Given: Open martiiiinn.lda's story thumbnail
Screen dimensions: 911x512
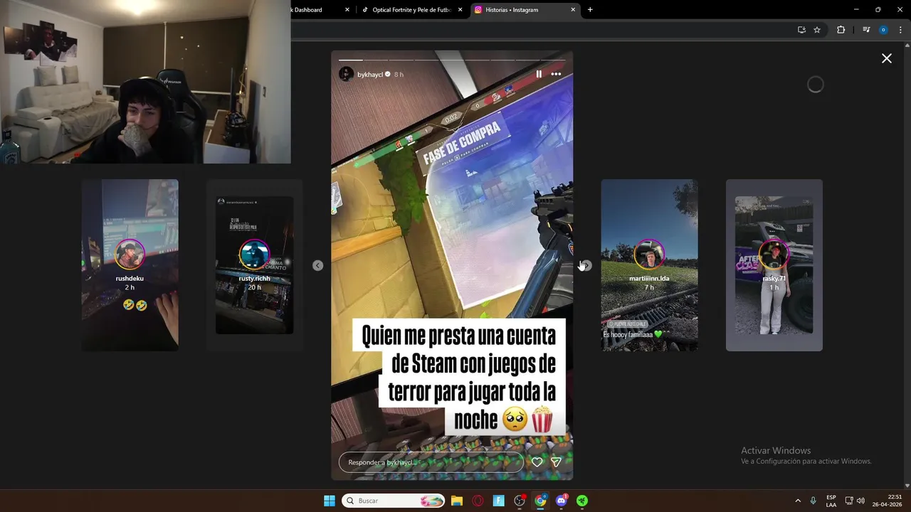Looking at the screenshot, I should click(649, 265).
